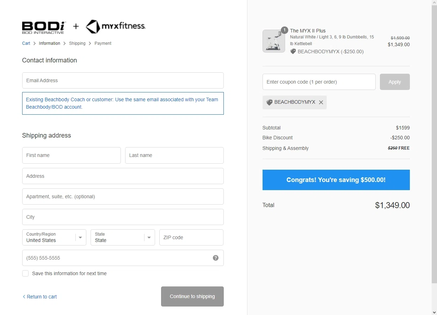
Task: Click the scrollbar down arrow
Action: pos(434,312)
